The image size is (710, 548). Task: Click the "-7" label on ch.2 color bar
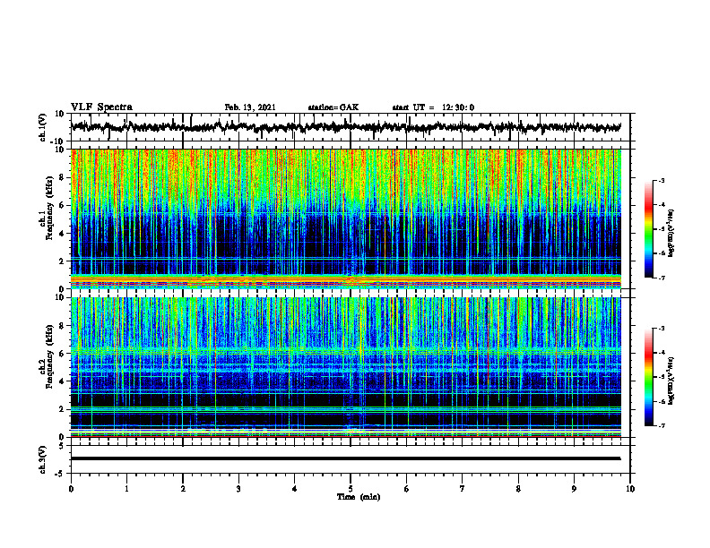pos(662,426)
